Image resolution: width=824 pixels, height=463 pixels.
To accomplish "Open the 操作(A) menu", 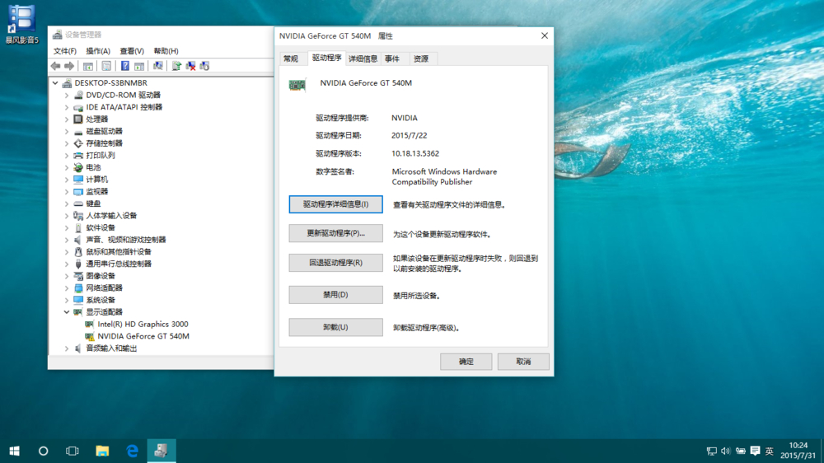I will pos(98,51).
